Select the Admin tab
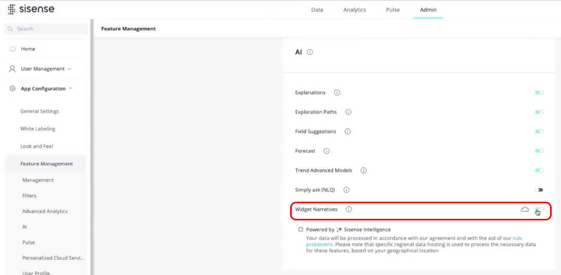 point(428,10)
